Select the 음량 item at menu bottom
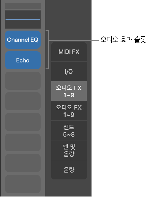The height and width of the screenshot is (197, 148). coord(69,170)
